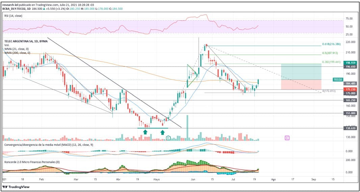
Task: Click the 198.939 target price label
Action: 350,62
